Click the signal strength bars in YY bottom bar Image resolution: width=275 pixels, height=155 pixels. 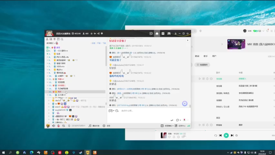pos(188,126)
